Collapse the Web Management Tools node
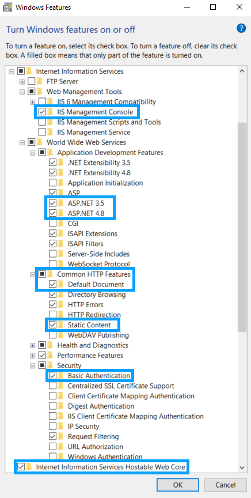This screenshot has width=251, height=498. (22, 92)
